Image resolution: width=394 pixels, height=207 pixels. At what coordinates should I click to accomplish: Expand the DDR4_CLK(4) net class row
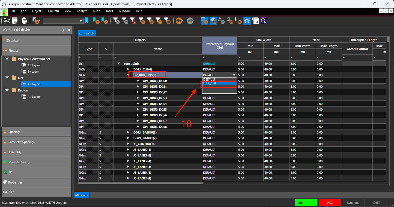pos(129,69)
